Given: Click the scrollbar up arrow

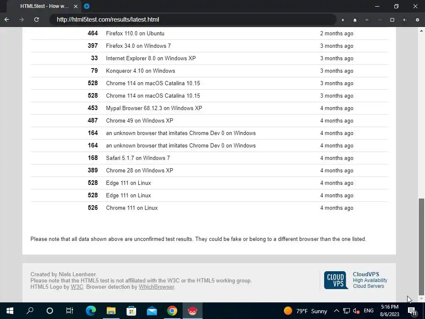Looking at the screenshot, I should click(421, 30).
